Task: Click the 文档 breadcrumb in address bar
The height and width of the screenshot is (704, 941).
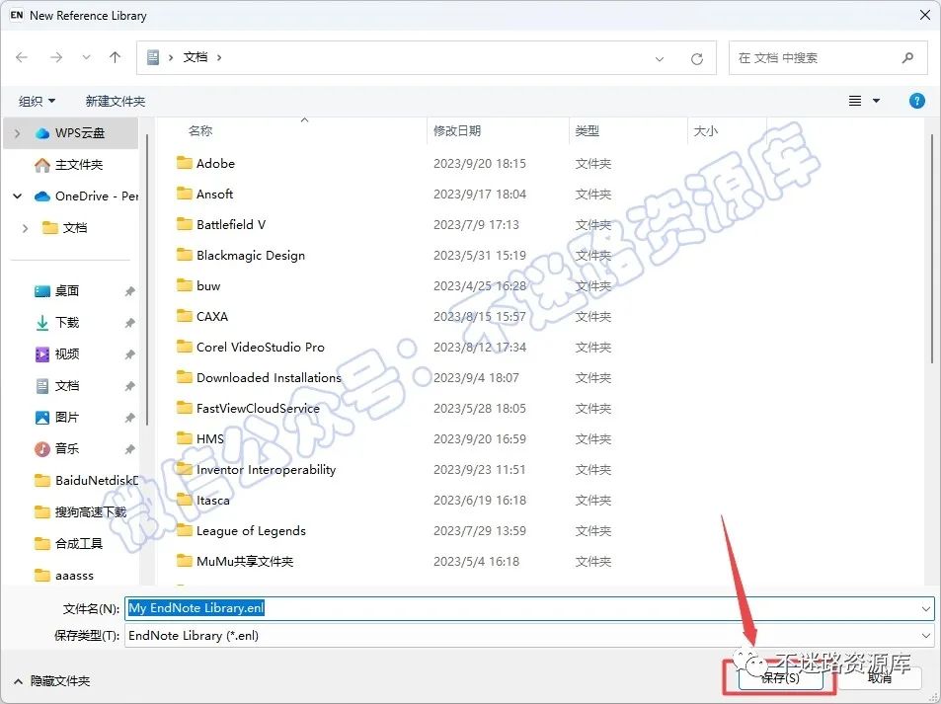Action: click(196, 57)
